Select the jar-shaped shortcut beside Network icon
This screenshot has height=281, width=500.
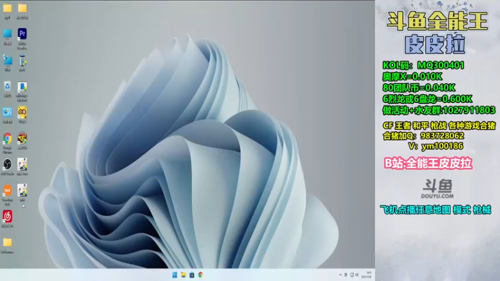click(x=22, y=60)
